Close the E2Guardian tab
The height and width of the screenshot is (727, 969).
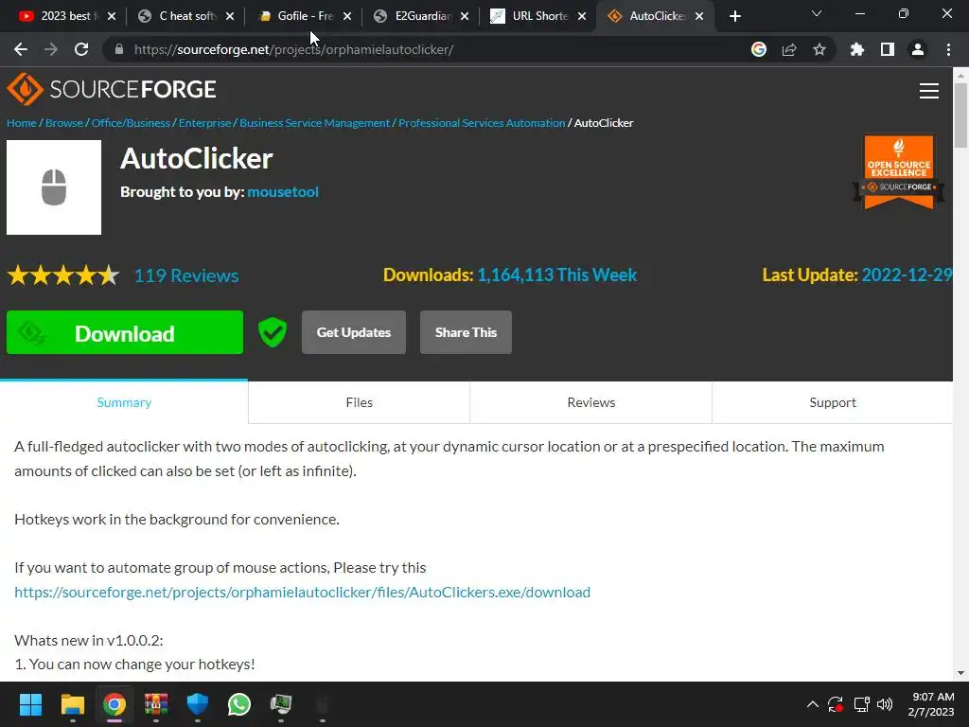click(x=465, y=16)
